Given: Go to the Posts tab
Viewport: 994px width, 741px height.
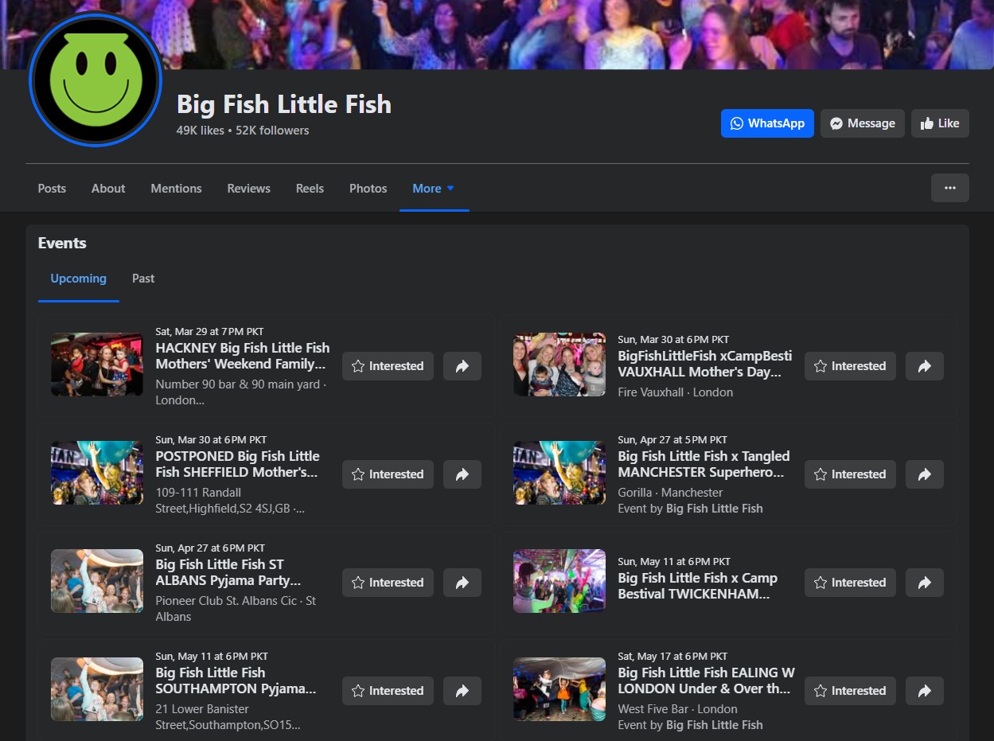Looking at the screenshot, I should coord(52,189).
